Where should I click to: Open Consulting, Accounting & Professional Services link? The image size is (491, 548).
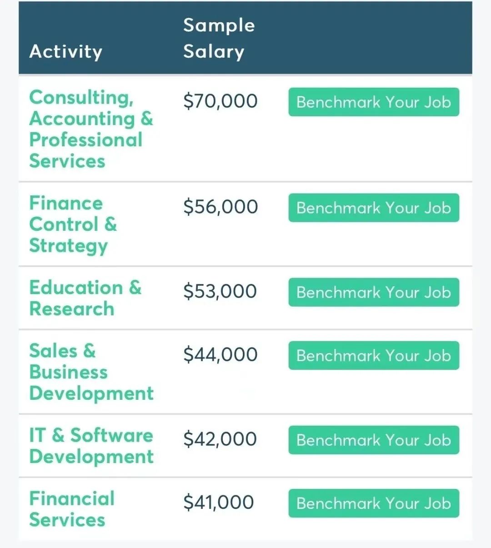tap(91, 129)
